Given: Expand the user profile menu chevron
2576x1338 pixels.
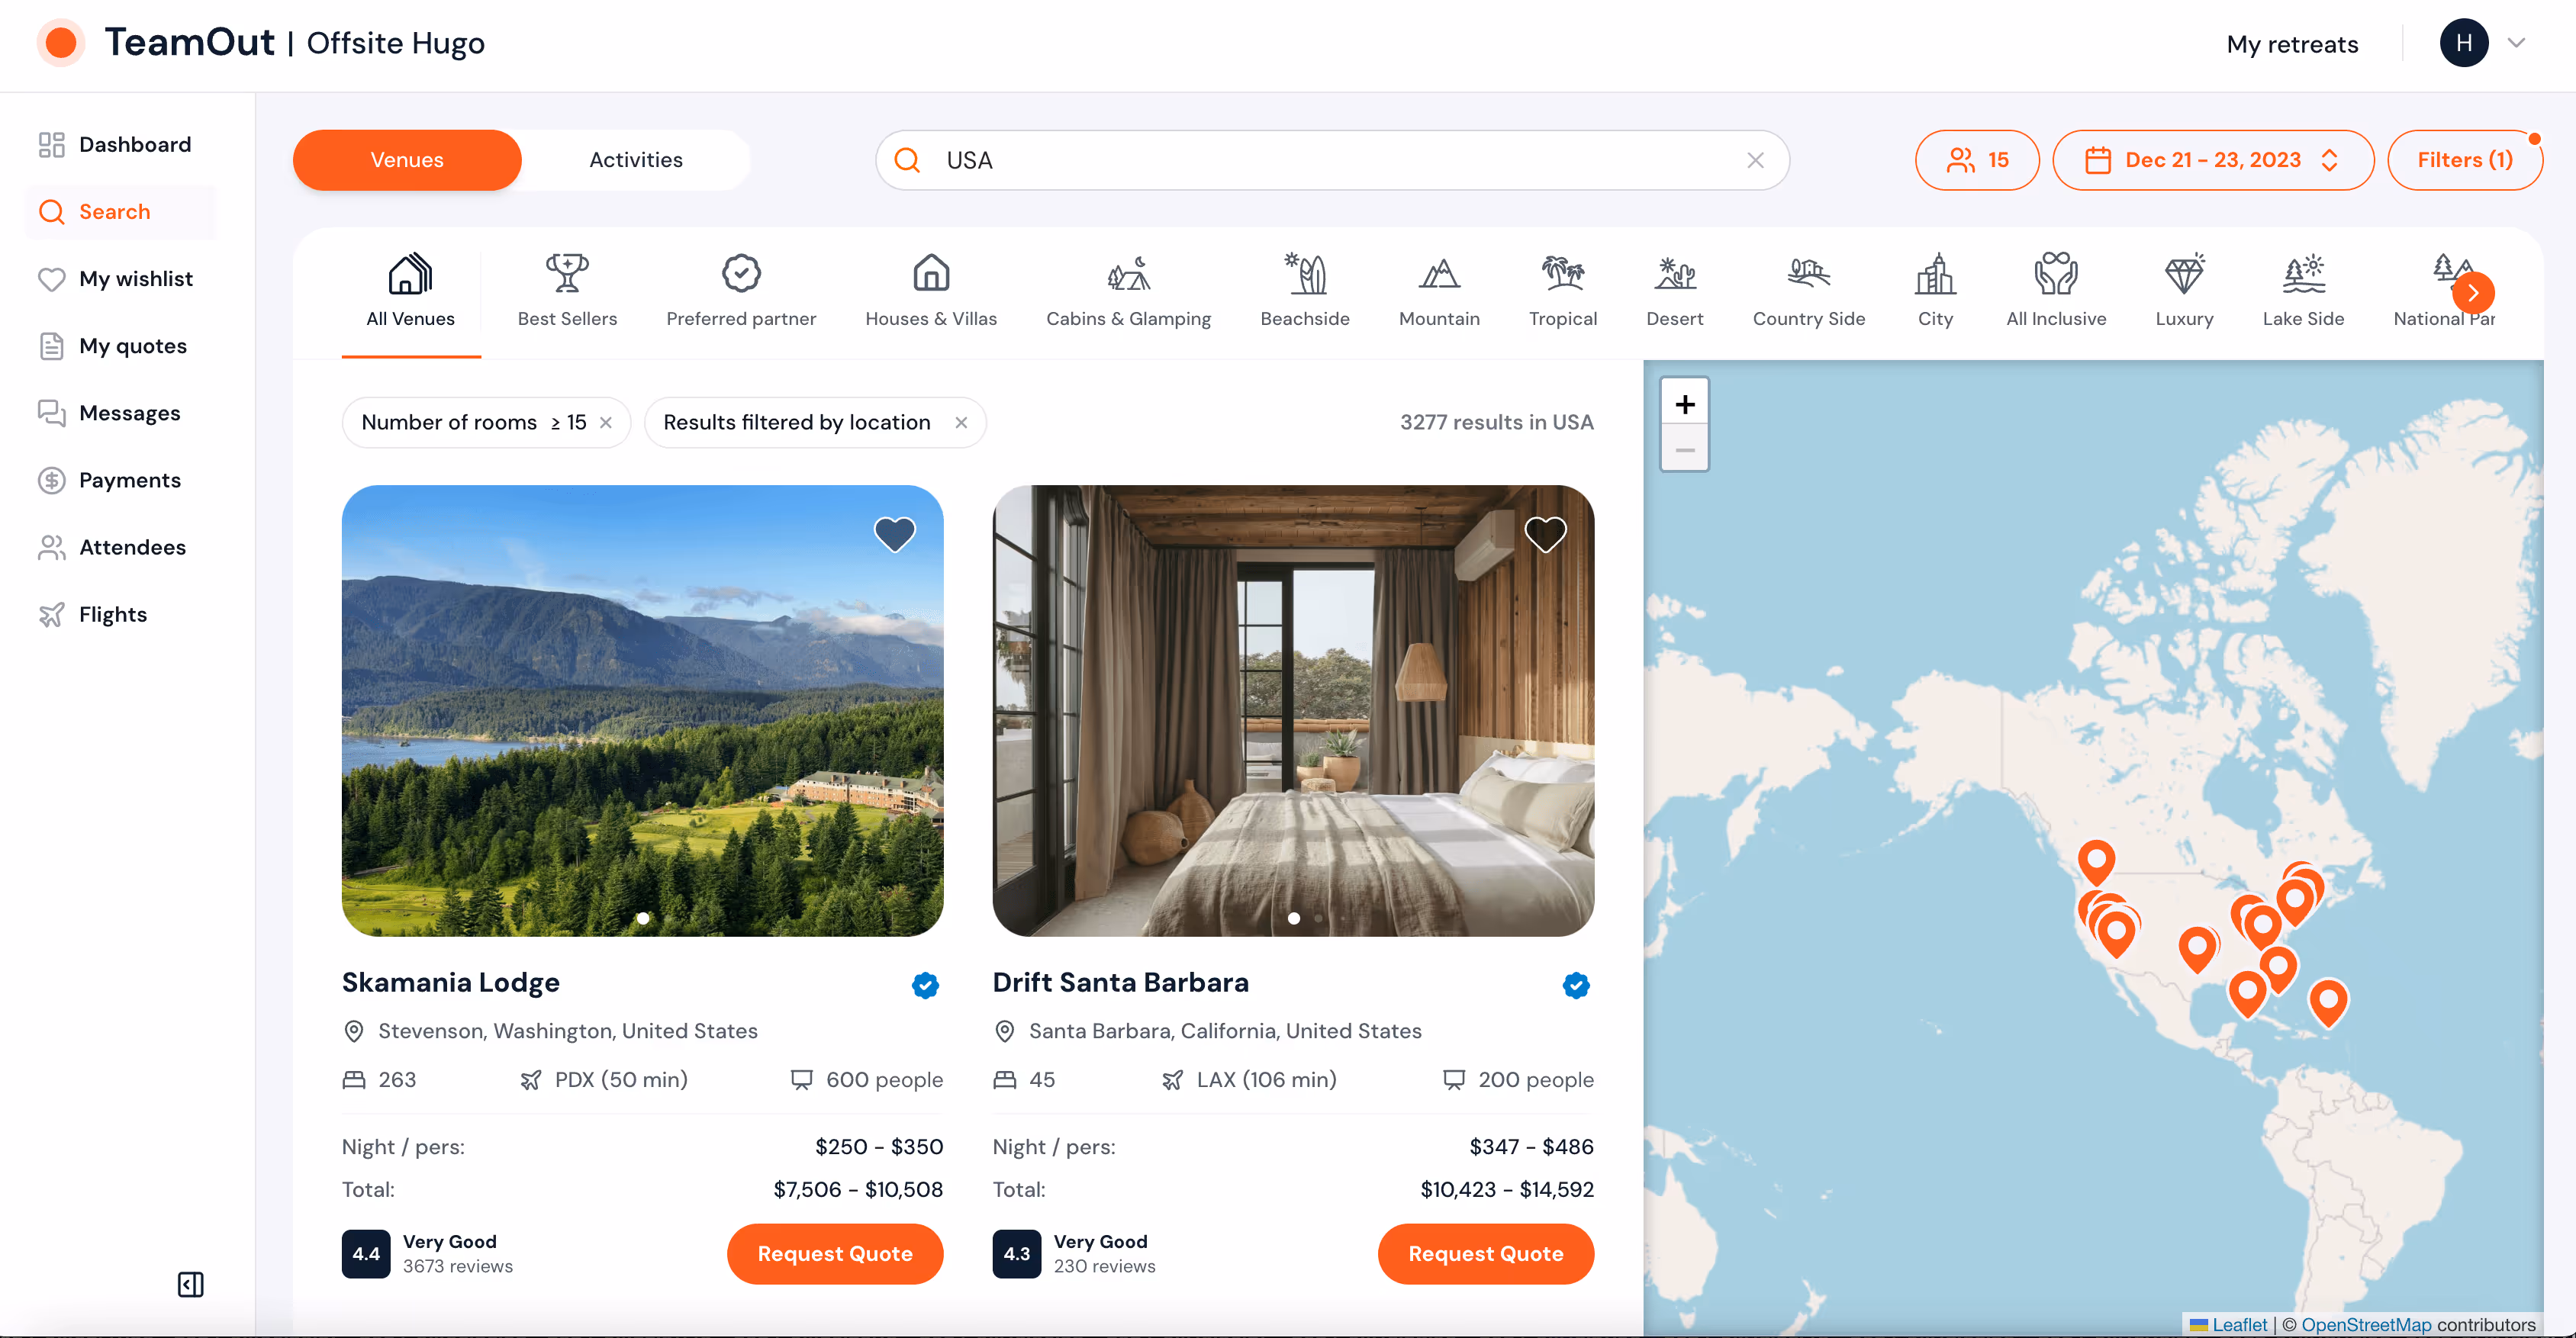Looking at the screenshot, I should 2516,43.
